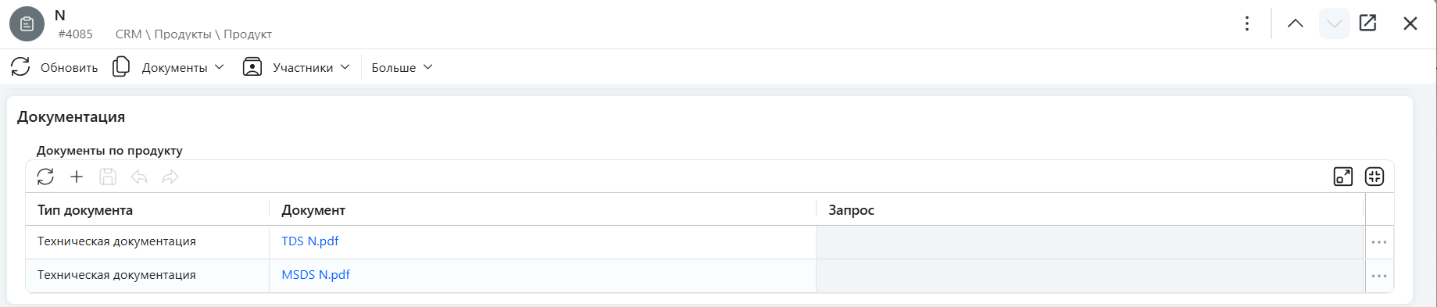Click the save icon in table toolbar
The image size is (1437, 307).
coord(108,177)
